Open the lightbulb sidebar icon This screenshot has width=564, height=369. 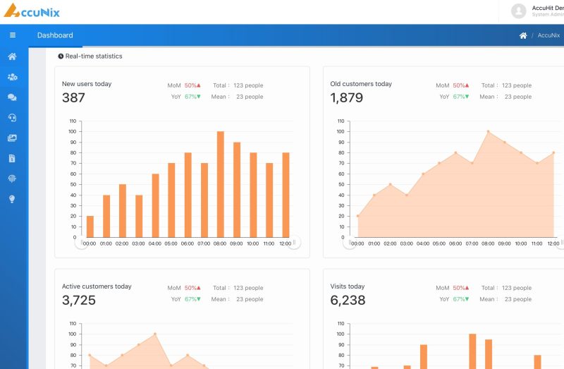12,199
